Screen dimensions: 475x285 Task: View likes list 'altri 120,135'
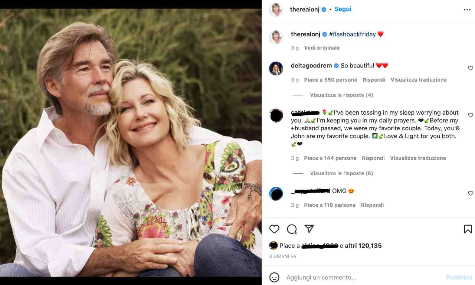pos(363,246)
